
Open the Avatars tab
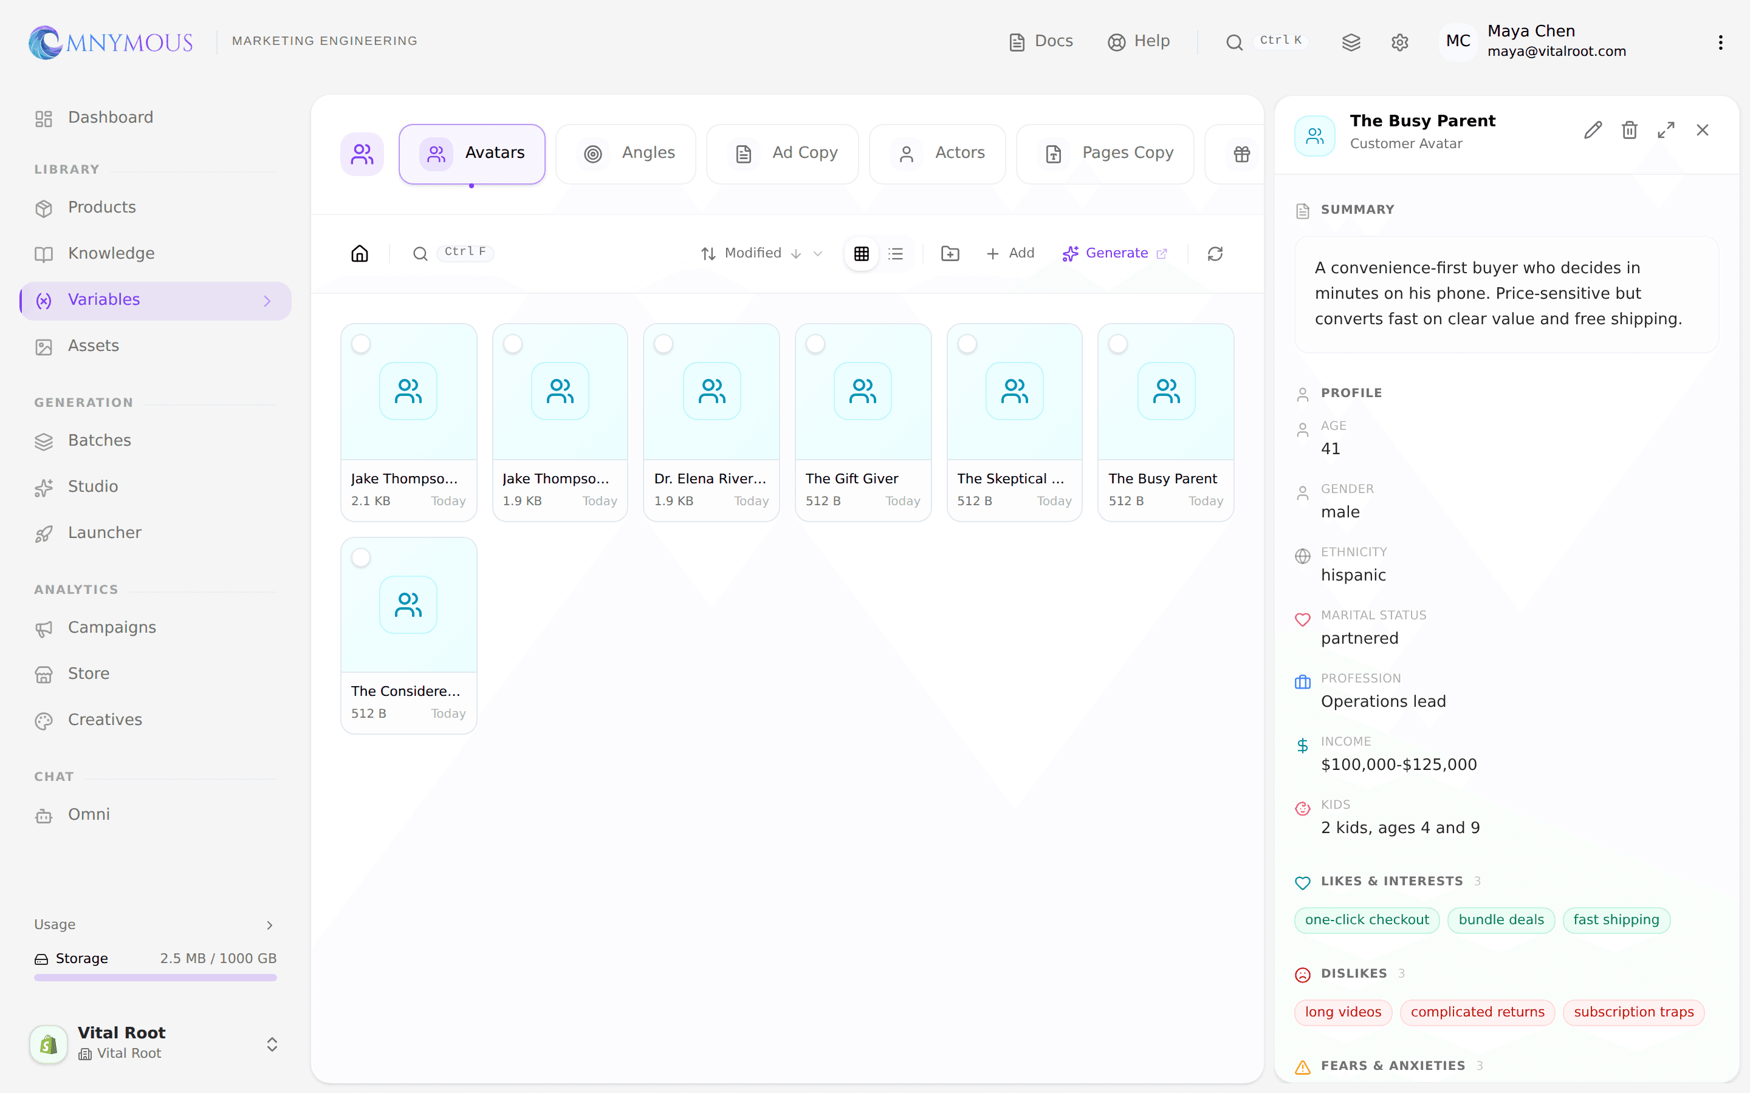[x=472, y=154]
